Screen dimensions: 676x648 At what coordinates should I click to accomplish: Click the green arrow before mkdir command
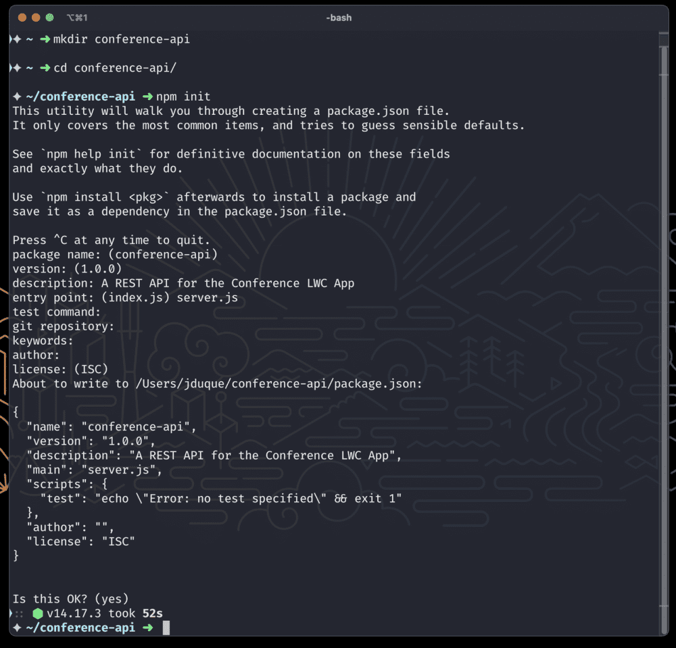coord(45,39)
